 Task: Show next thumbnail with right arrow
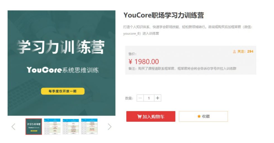109,127
